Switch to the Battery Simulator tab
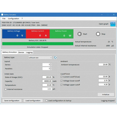The image size is (117, 117). [10, 52]
